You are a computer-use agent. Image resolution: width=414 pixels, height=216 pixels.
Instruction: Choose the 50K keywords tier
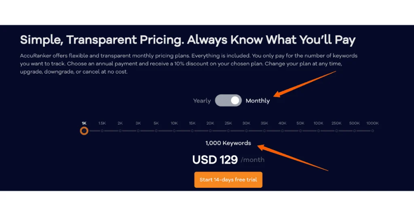[300, 131]
